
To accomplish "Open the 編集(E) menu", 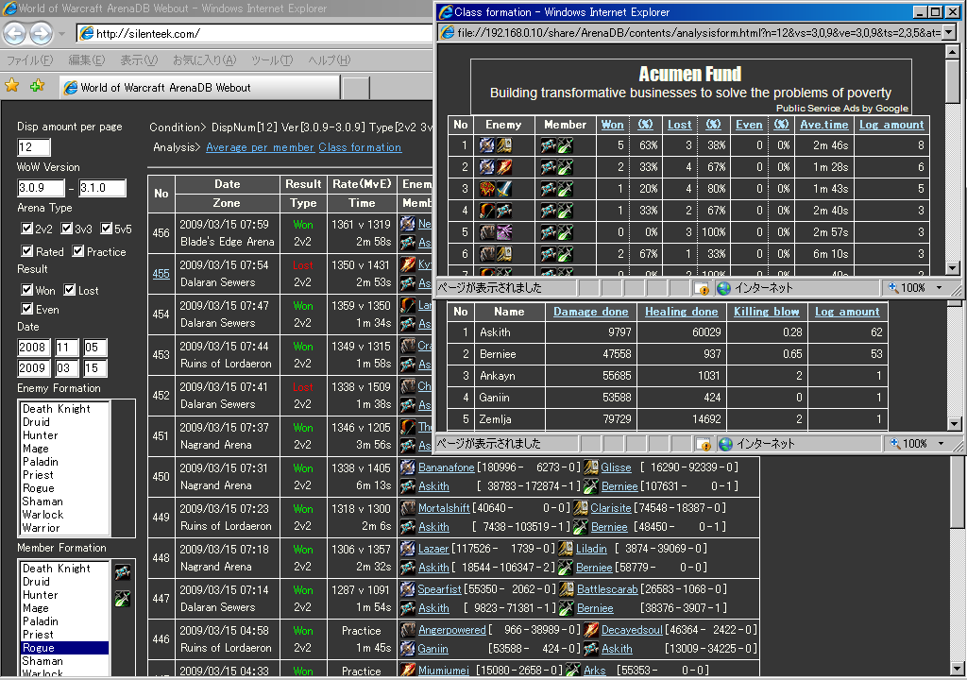I will click(x=86, y=59).
